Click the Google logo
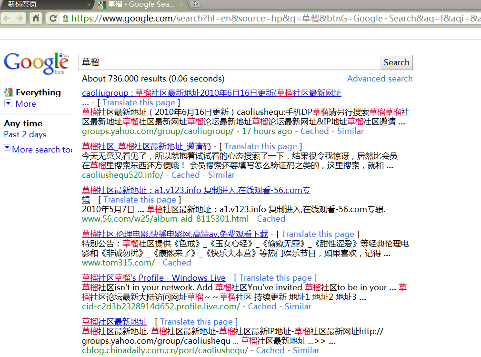The image size is (481, 357). [x=36, y=63]
